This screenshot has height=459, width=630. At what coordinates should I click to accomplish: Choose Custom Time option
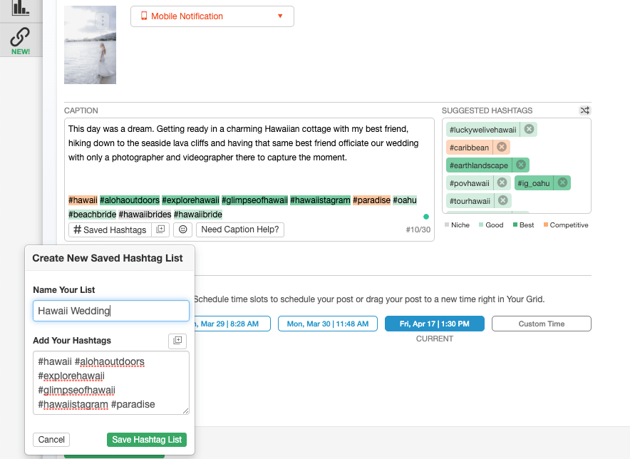coord(541,324)
